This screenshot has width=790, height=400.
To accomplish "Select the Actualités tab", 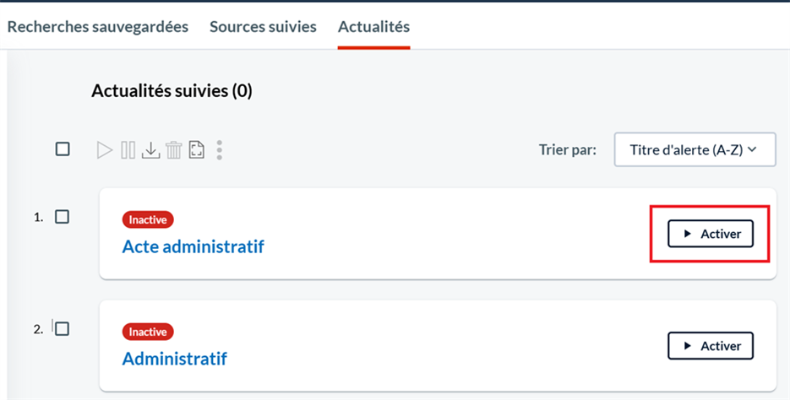I will pyautogui.click(x=373, y=27).
